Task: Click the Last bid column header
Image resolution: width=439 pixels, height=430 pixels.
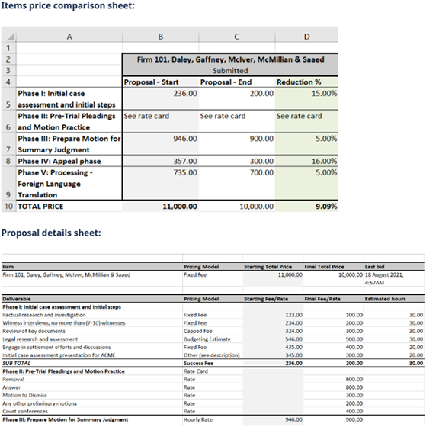Action: [374, 267]
